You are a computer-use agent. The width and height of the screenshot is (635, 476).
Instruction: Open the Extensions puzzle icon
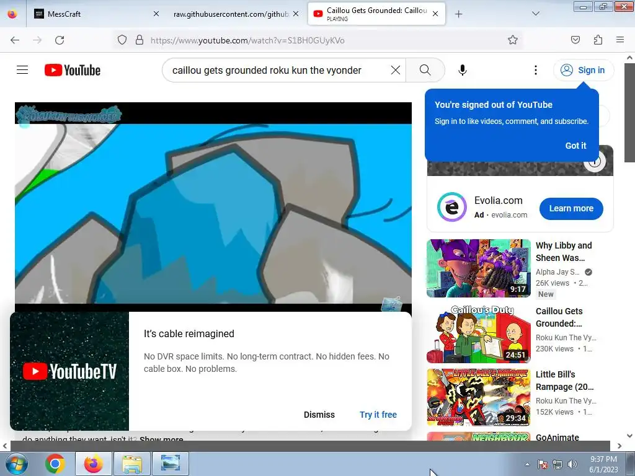(x=598, y=40)
